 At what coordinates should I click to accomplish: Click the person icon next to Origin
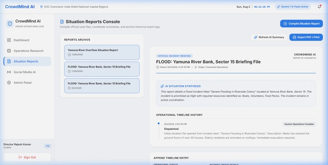[196, 67]
